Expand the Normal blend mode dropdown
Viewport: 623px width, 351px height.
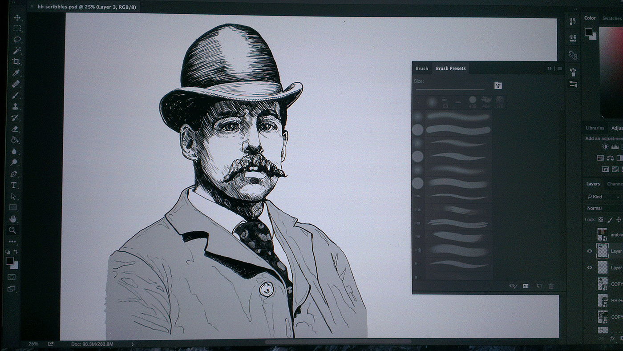pyautogui.click(x=603, y=208)
